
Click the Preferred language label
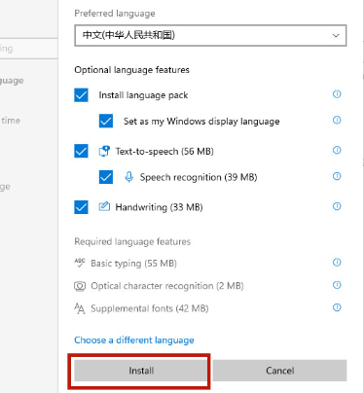(x=115, y=14)
